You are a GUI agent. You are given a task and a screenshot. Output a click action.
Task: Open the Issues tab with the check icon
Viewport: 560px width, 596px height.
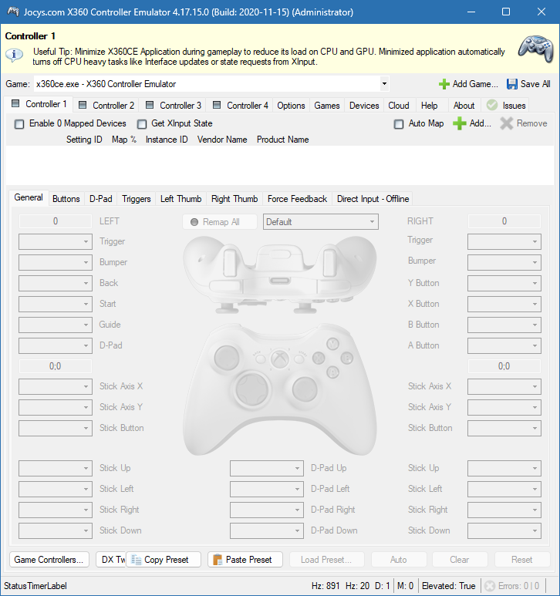[x=492, y=106]
